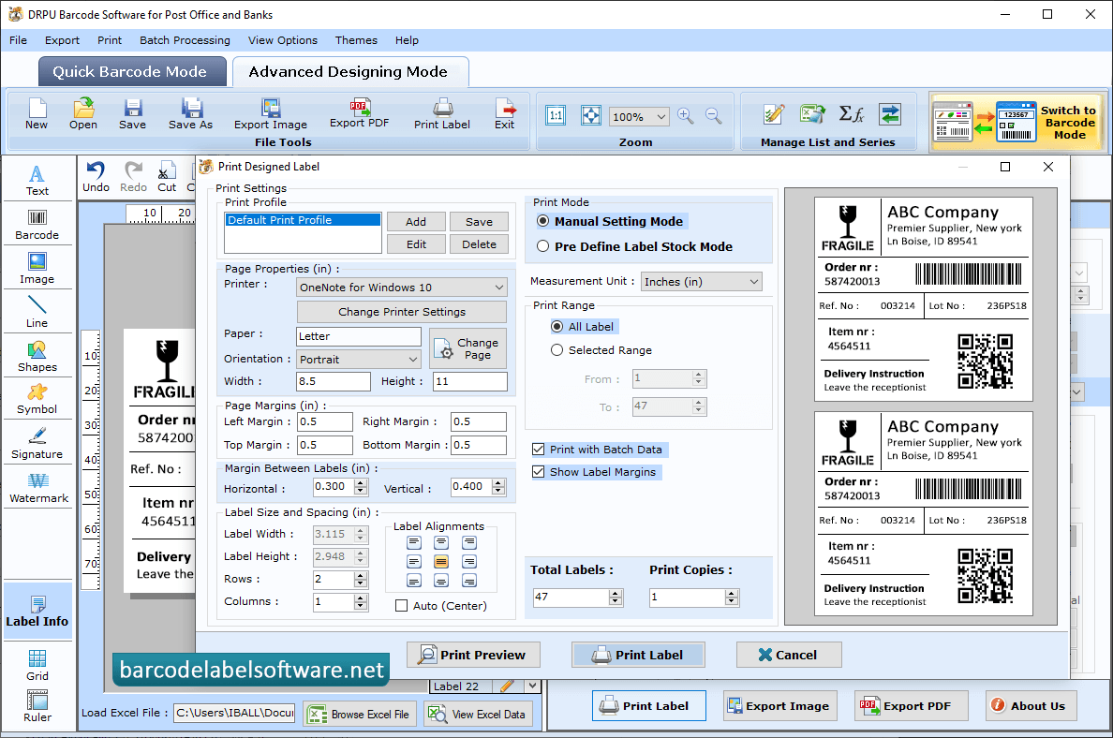The width and height of the screenshot is (1113, 738).
Task: Click the Cancel button in dialog
Action: pos(789,655)
